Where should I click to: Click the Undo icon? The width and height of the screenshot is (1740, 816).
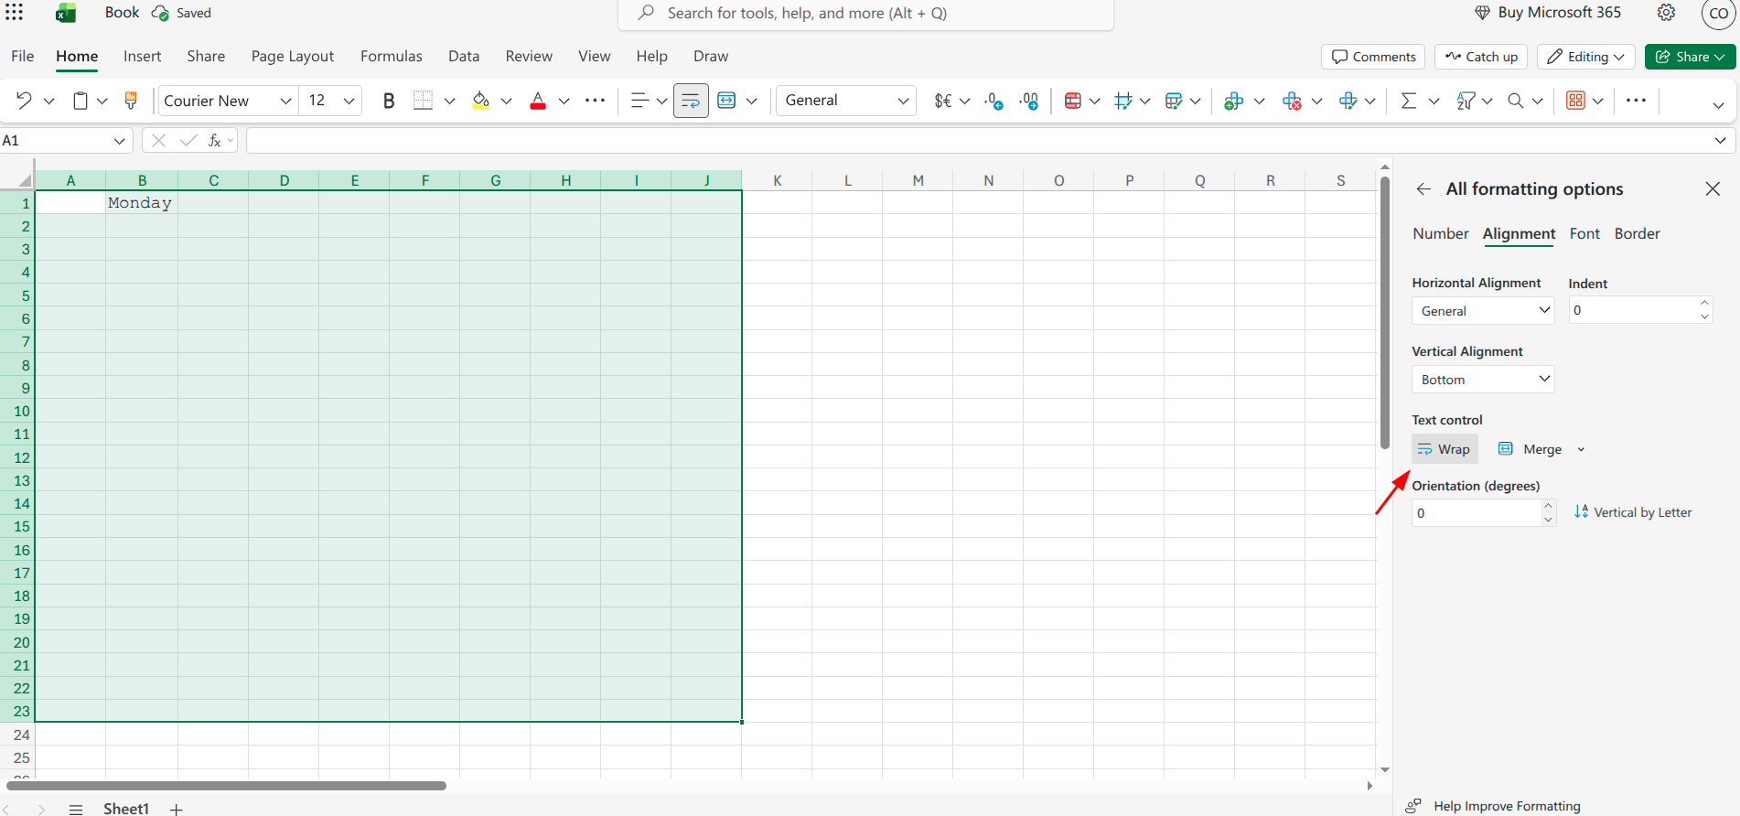[25, 101]
